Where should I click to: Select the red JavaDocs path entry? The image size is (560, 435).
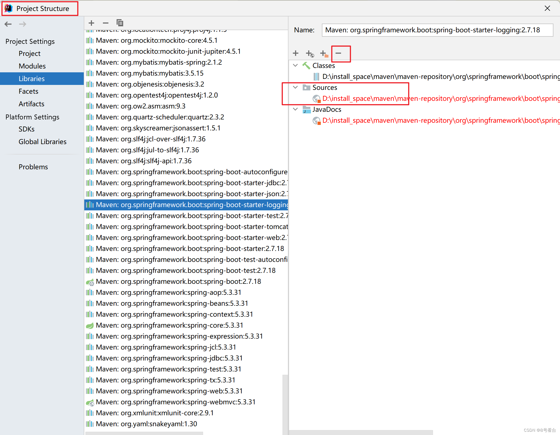click(x=441, y=121)
